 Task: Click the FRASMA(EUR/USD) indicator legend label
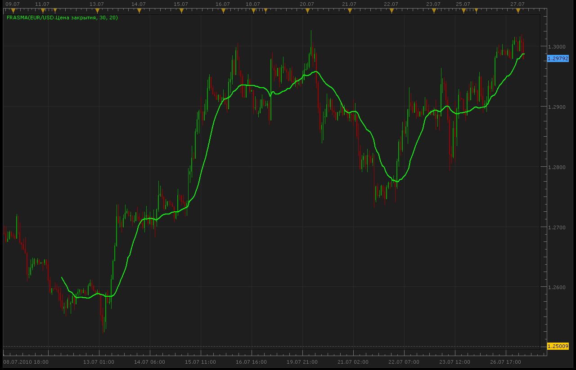pyautogui.click(x=62, y=18)
